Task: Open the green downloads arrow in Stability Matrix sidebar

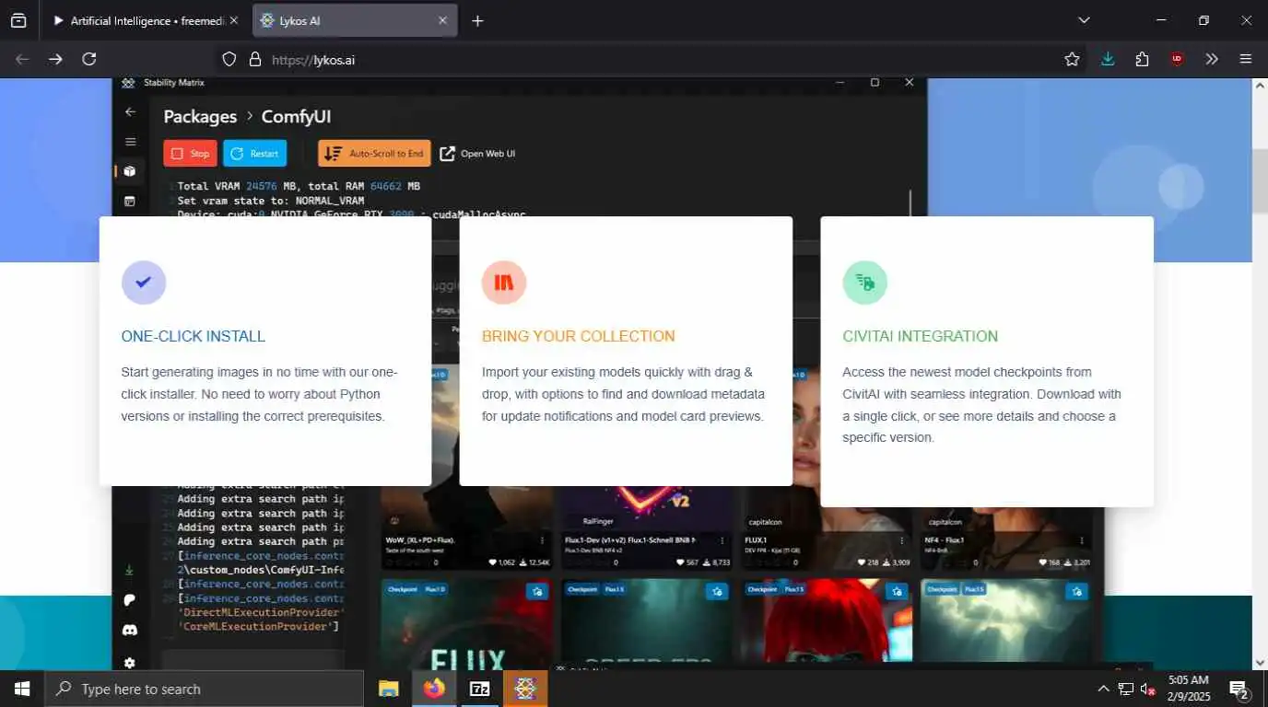Action: [129, 571]
